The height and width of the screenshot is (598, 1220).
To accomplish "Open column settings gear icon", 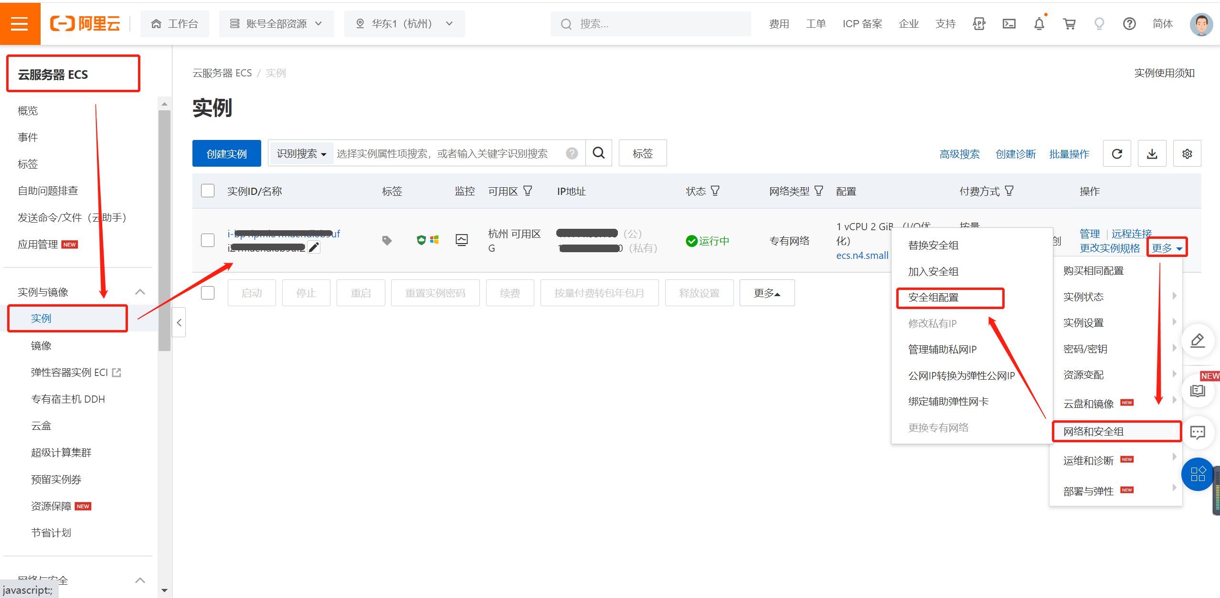I will coord(1187,153).
